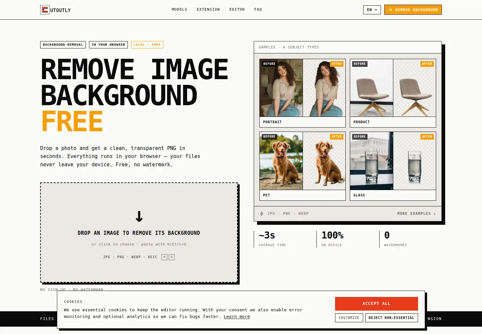Select the Pet dog sample thumbnail
482x334 pixels.
click(x=303, y=166)
